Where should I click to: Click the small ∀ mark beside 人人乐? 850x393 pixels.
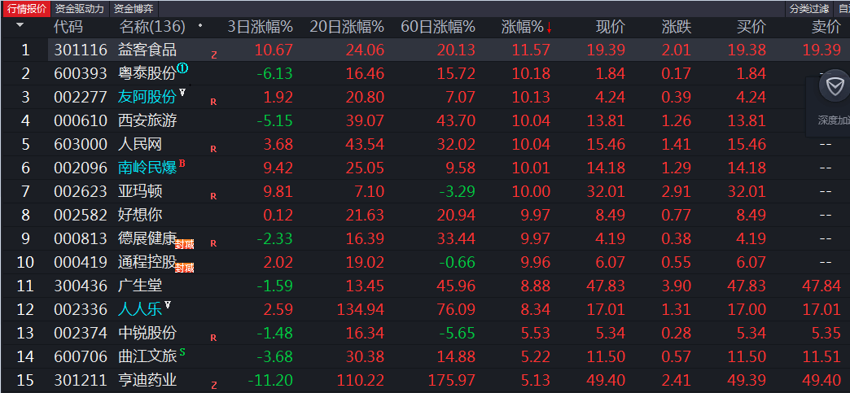click(x=168, y=304)
